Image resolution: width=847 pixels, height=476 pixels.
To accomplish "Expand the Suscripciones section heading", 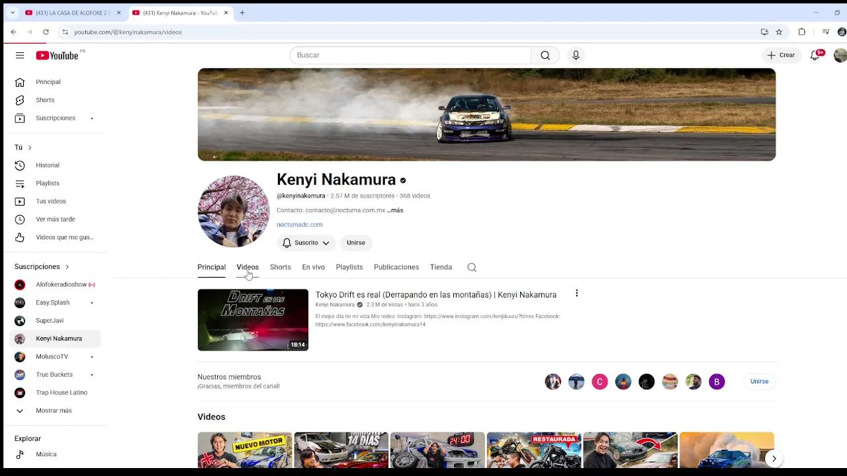I will pyautogui.click(x=42, y=266).
